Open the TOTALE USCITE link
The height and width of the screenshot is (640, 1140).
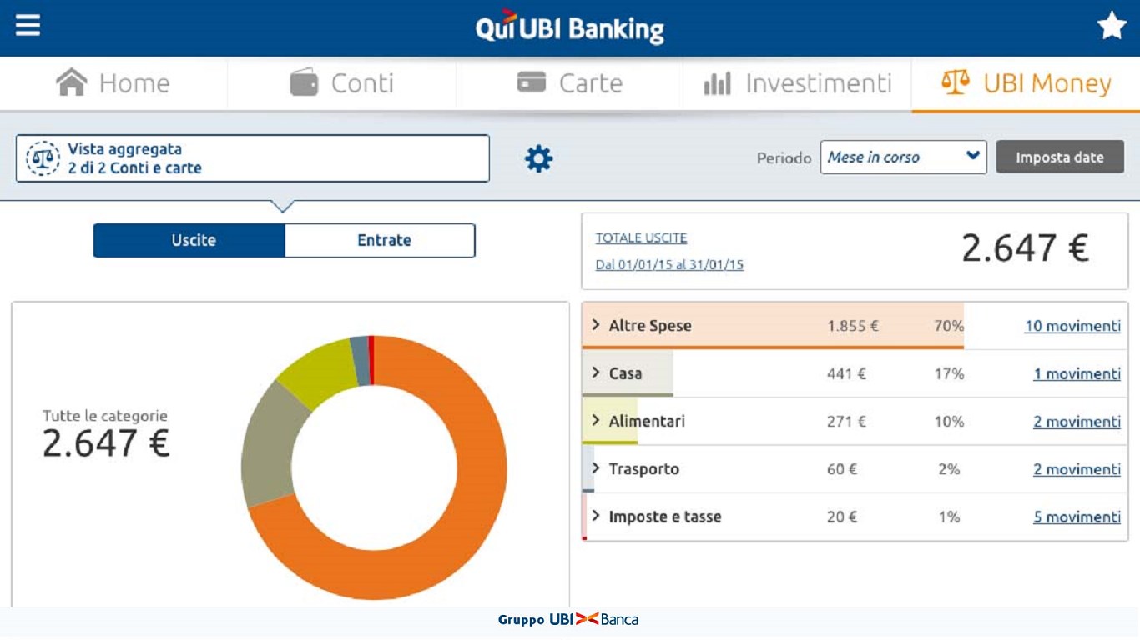click(x=641, y=238)
